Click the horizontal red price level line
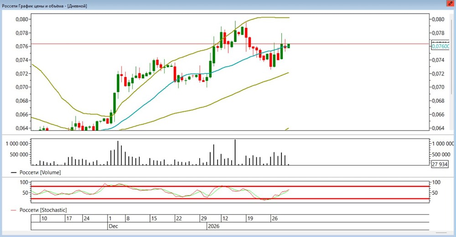Image resolution: width=456 pixels, height=237 pixels. [x=230, y=44]
